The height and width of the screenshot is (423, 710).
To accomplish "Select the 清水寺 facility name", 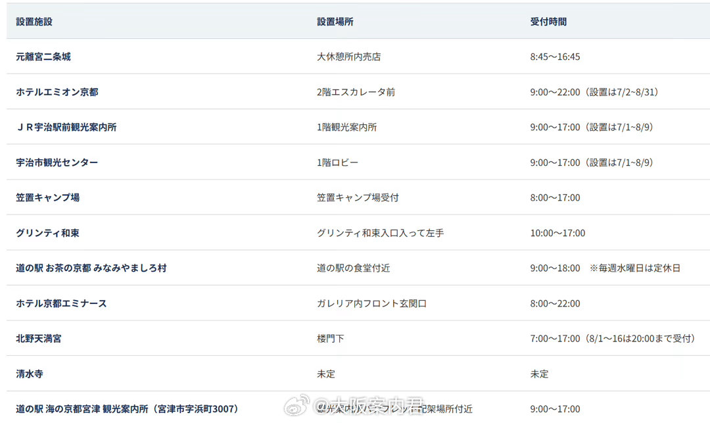I will 30,374.
